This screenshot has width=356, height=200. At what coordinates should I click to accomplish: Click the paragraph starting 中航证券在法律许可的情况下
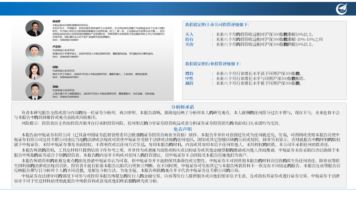177,179
